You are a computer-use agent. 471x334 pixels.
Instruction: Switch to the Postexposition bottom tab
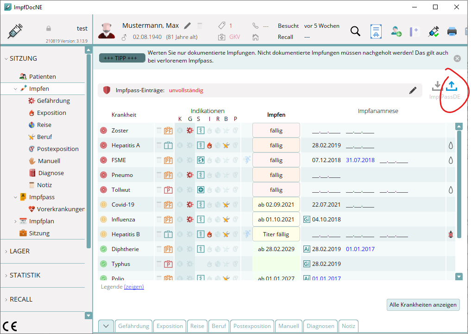click(252, 326)
